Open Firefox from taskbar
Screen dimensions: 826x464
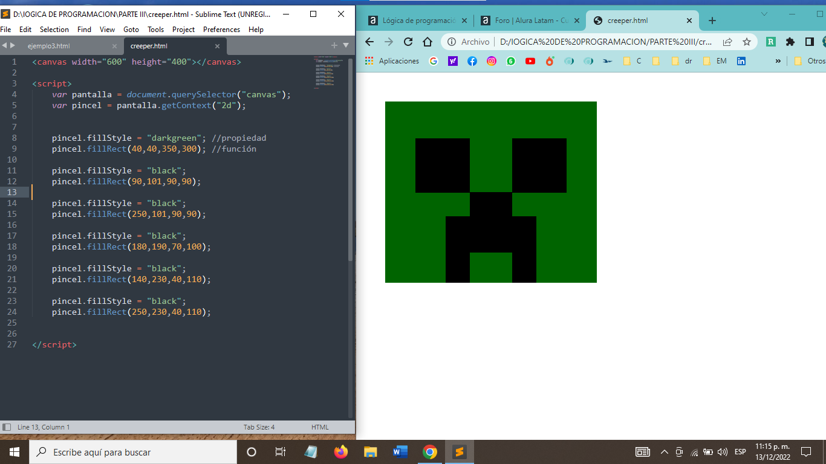(x=341, y=452)
